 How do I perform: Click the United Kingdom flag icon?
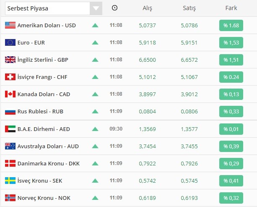pos(10,60)
